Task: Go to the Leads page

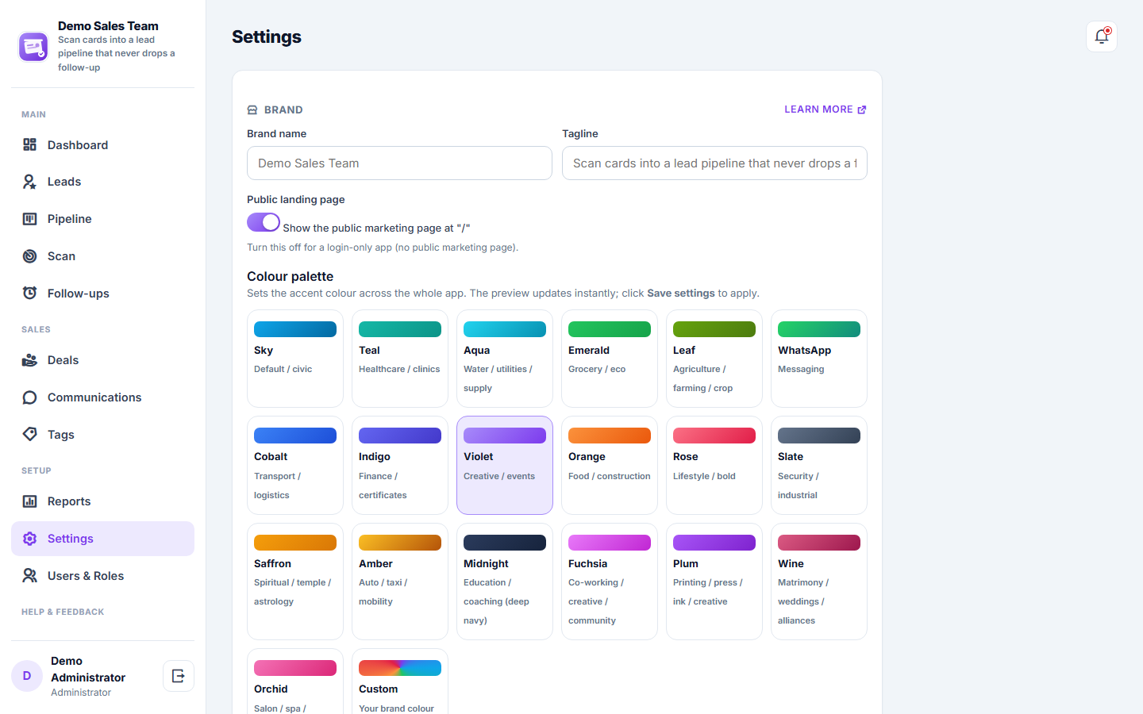Action: (102, 182)
